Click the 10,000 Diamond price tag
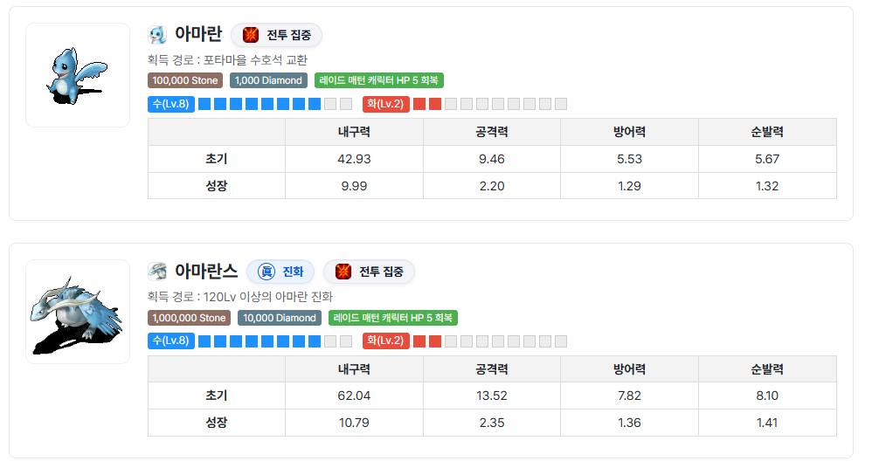 pos(280,318)
